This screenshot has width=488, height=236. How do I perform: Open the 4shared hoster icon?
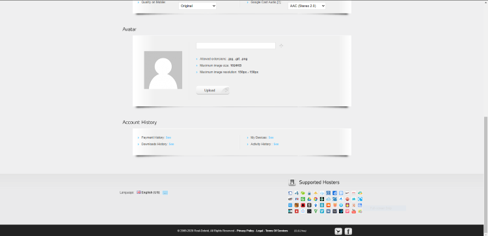297,193
